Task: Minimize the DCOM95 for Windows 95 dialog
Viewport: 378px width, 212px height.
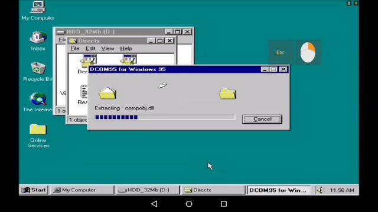Action: click(x=265, y=69)
